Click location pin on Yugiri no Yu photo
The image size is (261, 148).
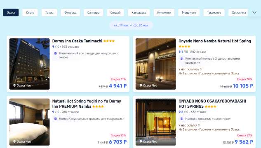[x=14, y=141]
